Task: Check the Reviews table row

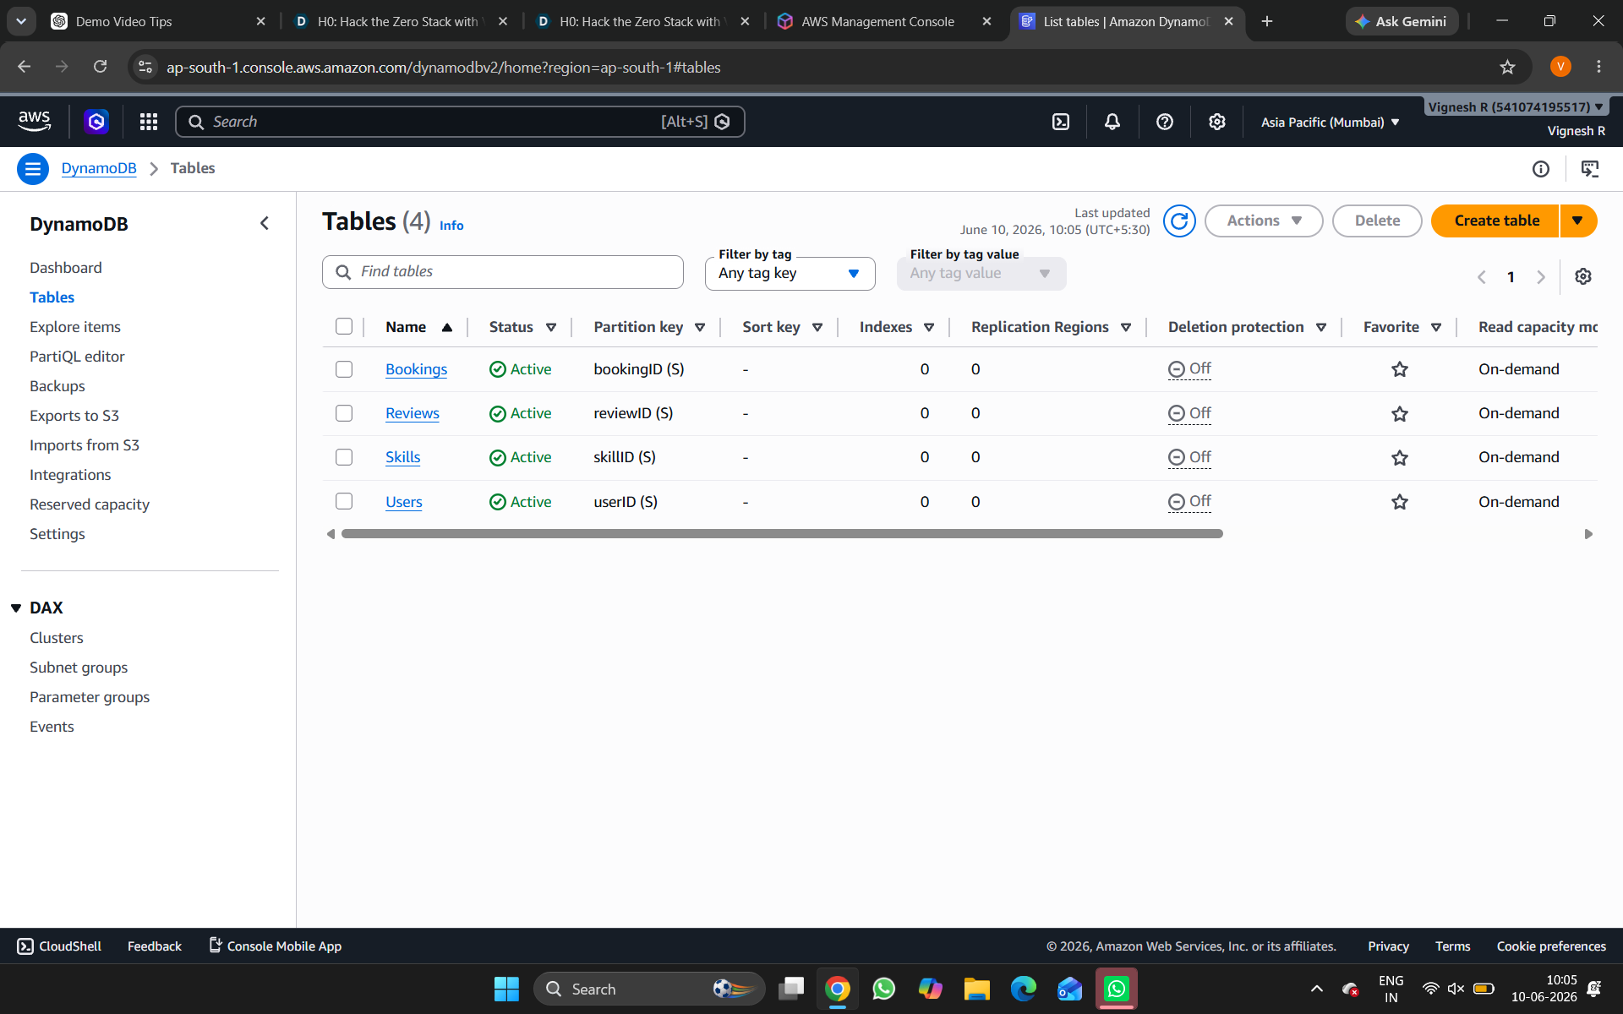Action: 344,413
